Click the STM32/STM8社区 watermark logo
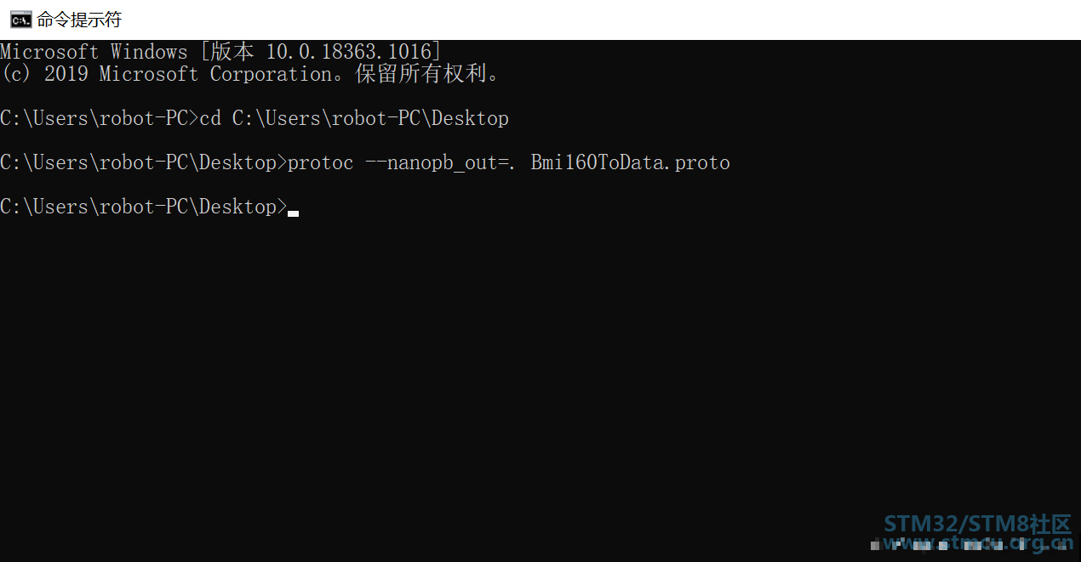Viewport: 1081px width, 562px height. pos(977,524)
